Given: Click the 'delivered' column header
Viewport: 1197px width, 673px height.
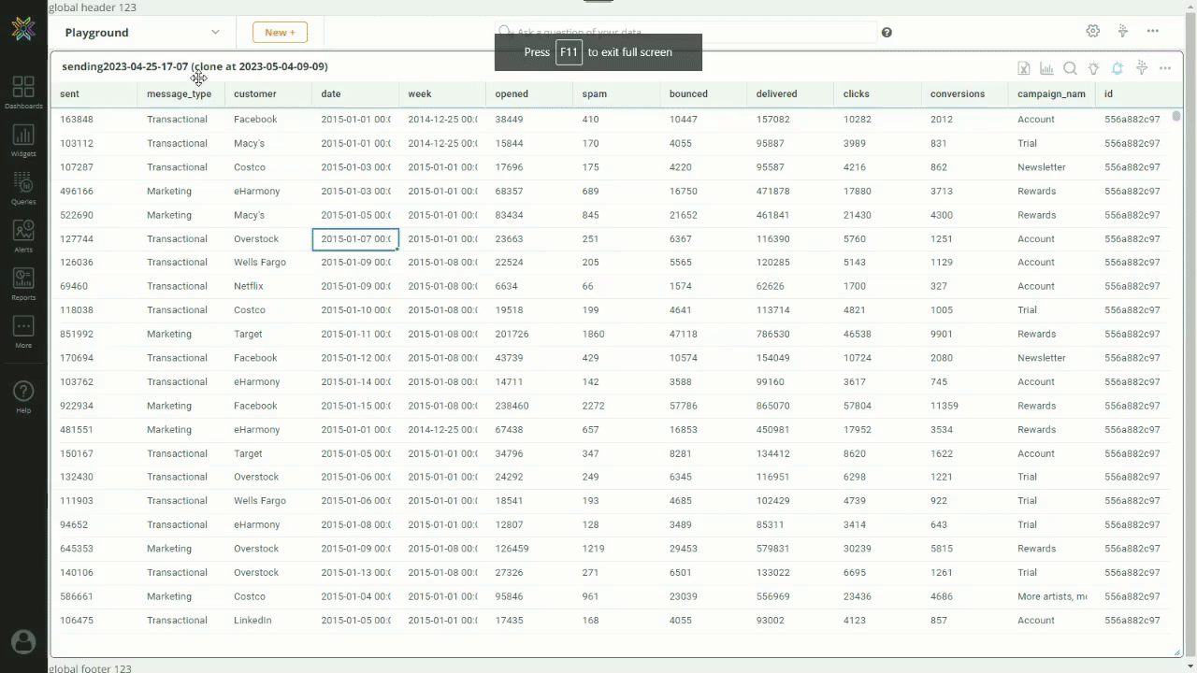Looking at the screenshot, I should 776,93.
